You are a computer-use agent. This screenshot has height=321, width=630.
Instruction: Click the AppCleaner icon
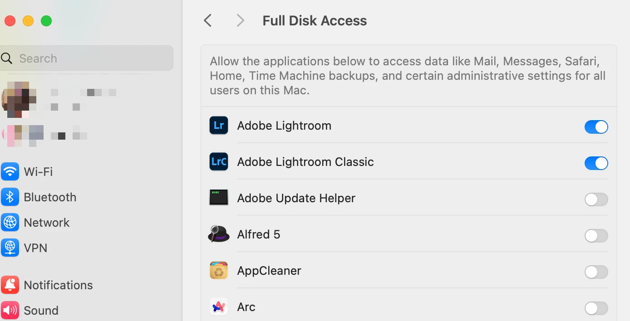pos(218,271)
